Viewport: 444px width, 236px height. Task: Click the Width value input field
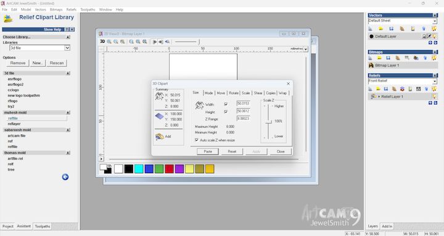coord(243,104)
